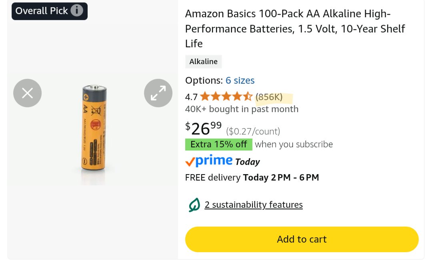Viewport: 432px width, 265px height.
Task: Click the Overall Pick badge
Action: tap(50, 11)
